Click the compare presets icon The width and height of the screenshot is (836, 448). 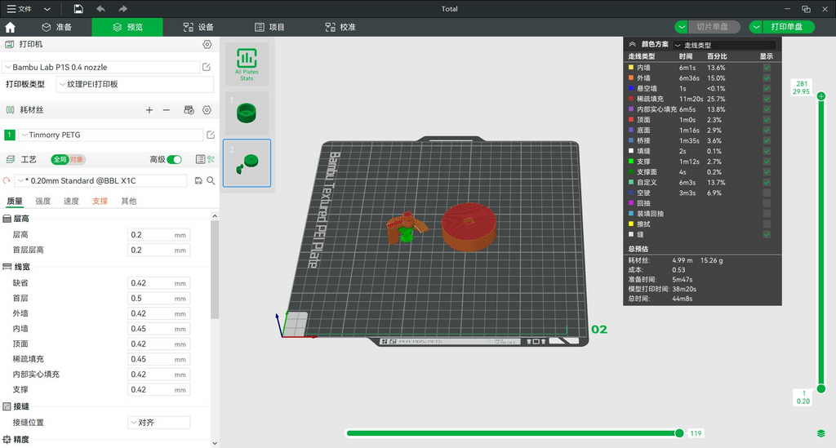(211, 159)
